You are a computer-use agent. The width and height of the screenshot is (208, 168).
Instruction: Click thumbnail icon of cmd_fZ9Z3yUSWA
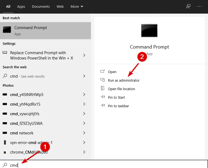point(5,123)
